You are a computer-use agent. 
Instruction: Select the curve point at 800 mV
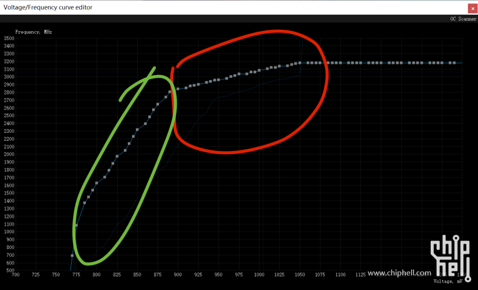tap(97, 183)
